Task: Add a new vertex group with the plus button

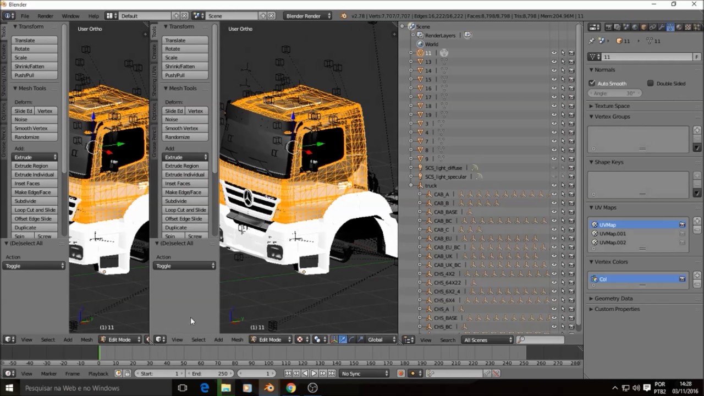Action: (x=697, y=130)
